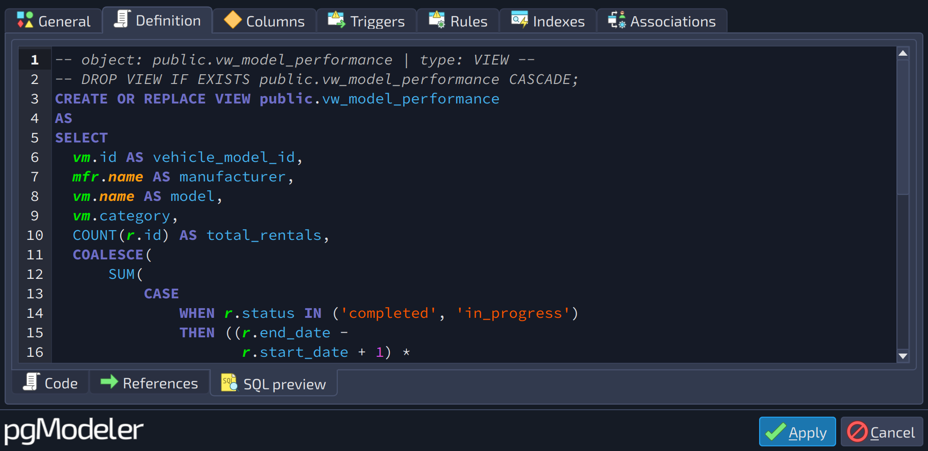The image size is (928, 451).
Task: Open the Columns tab
Action: [x=264, y=21]
